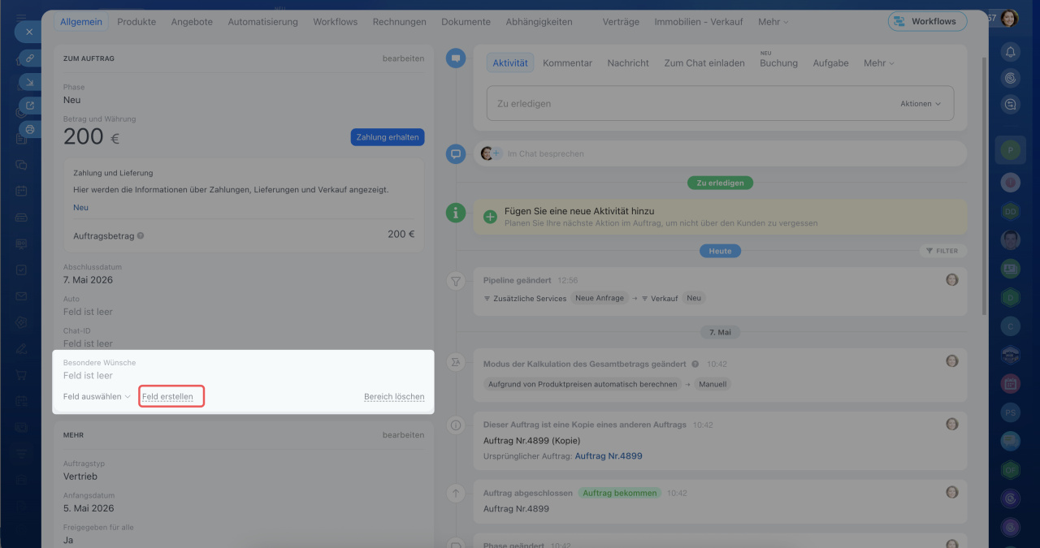Open user profile avatar at top right

click(1009, 18)
